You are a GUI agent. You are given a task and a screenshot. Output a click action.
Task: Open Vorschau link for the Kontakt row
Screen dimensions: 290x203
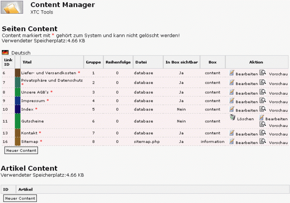[278, 134]
